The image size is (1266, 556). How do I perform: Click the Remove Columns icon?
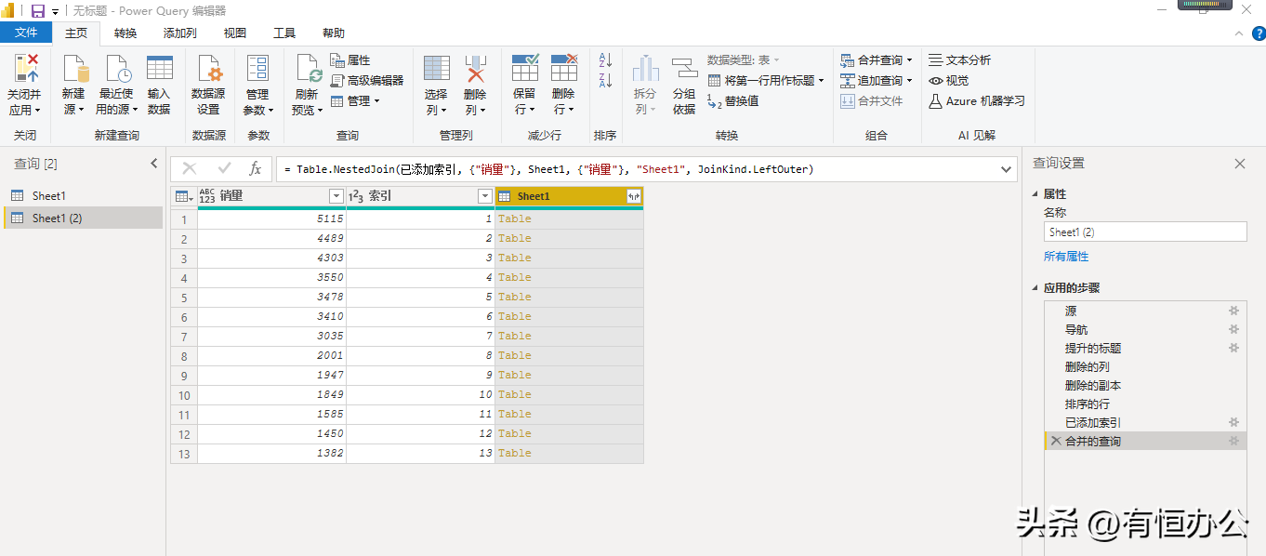[x=475, y=69]
